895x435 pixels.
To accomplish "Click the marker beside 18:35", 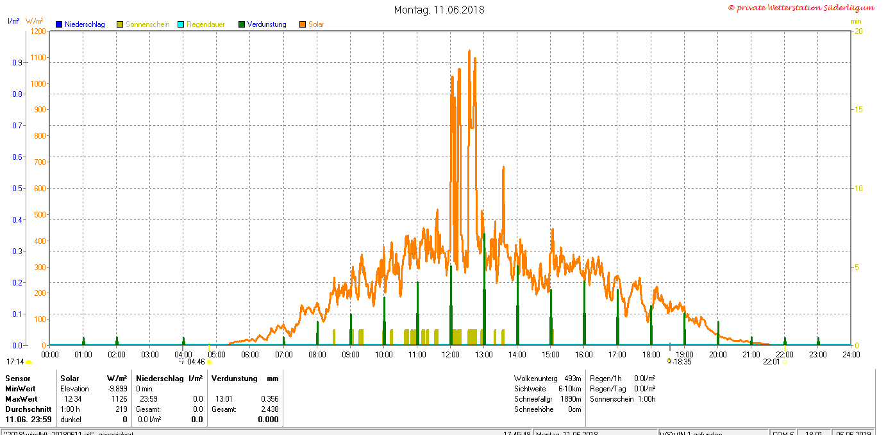I will point(669,361).
